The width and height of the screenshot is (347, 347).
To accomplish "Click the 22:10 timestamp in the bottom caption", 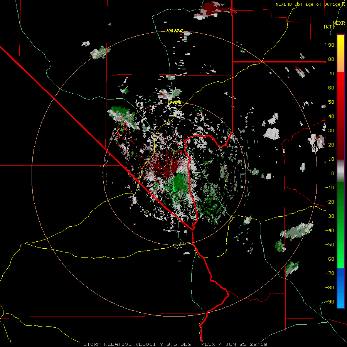I will pos(258,344).
